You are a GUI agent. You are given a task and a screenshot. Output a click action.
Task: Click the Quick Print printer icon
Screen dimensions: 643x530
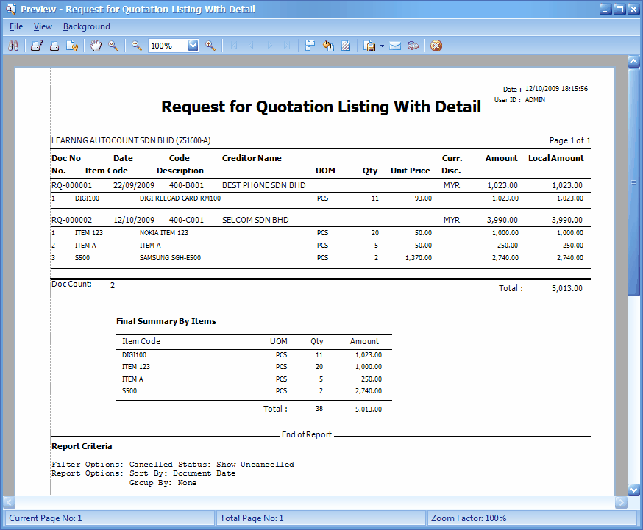(54, 46)
